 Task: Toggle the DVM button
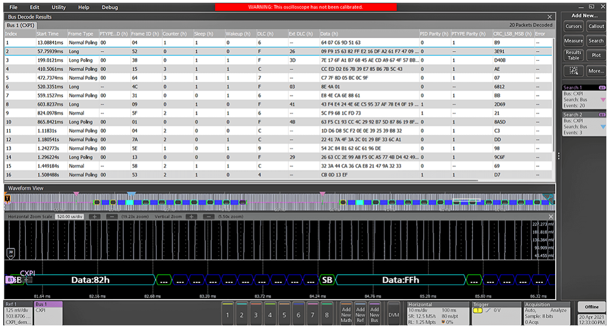pos(393,314)
